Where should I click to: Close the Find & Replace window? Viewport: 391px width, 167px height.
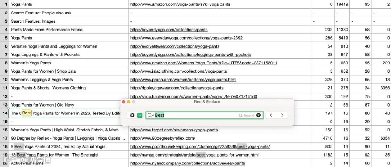123,102
